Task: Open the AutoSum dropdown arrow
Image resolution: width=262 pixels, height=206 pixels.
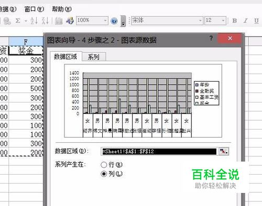Action: pos(26,21)
